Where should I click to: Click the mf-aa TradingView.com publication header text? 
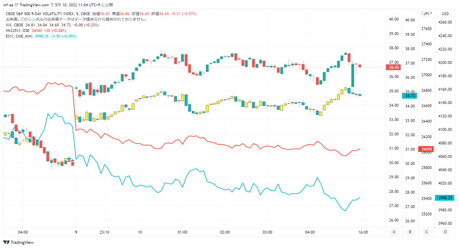pos(58,5)
